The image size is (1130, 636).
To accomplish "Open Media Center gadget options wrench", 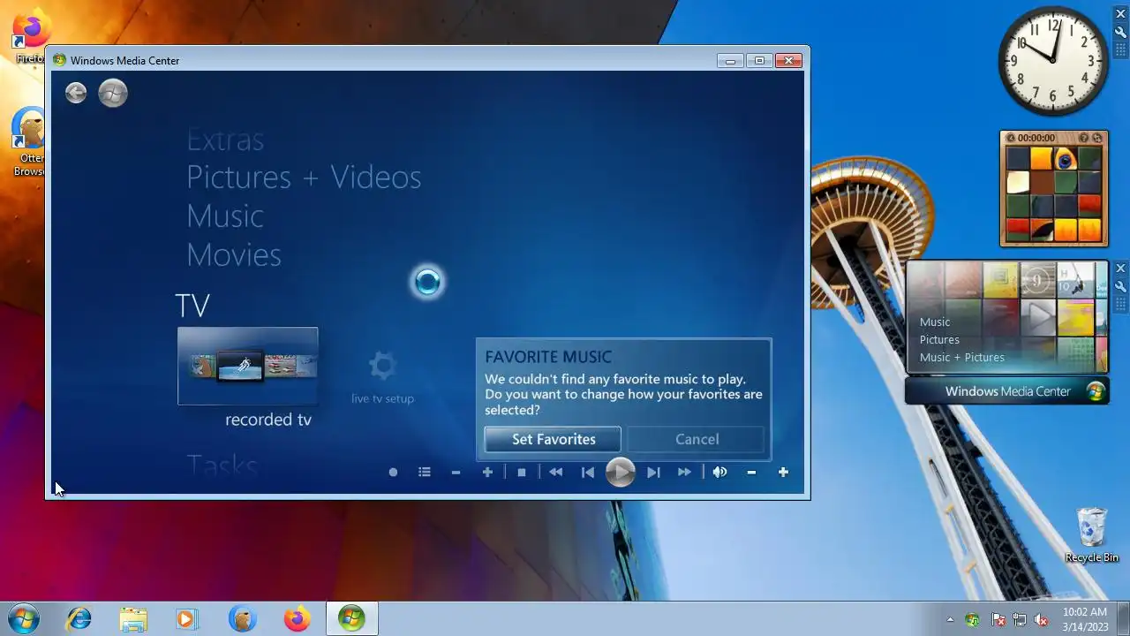I will pos(1121,287).
